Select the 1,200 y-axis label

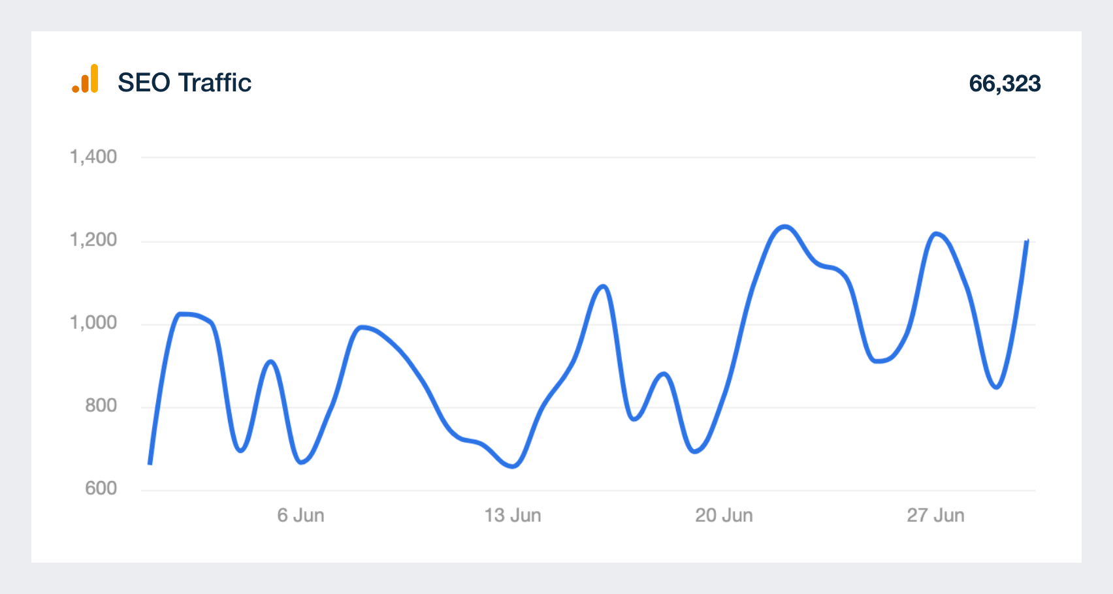tap(93, 240)
